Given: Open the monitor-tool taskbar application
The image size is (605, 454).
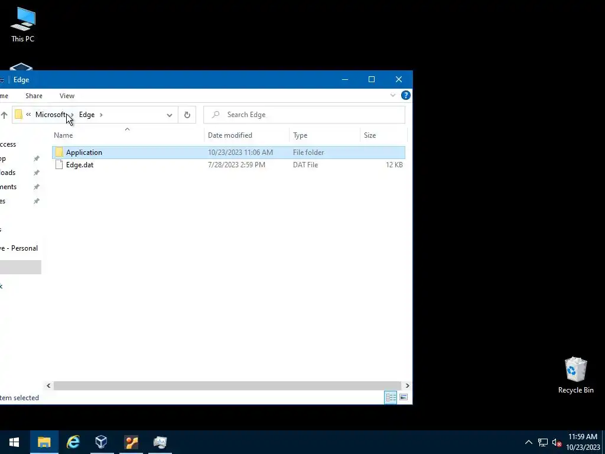Looking at the screenshot, I should coord(160,442).
